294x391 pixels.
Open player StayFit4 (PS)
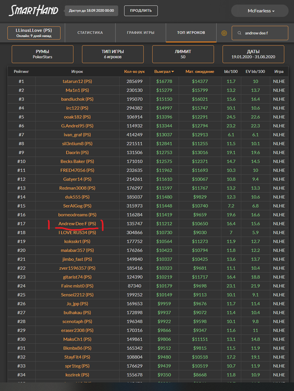[x=77, y=357]
